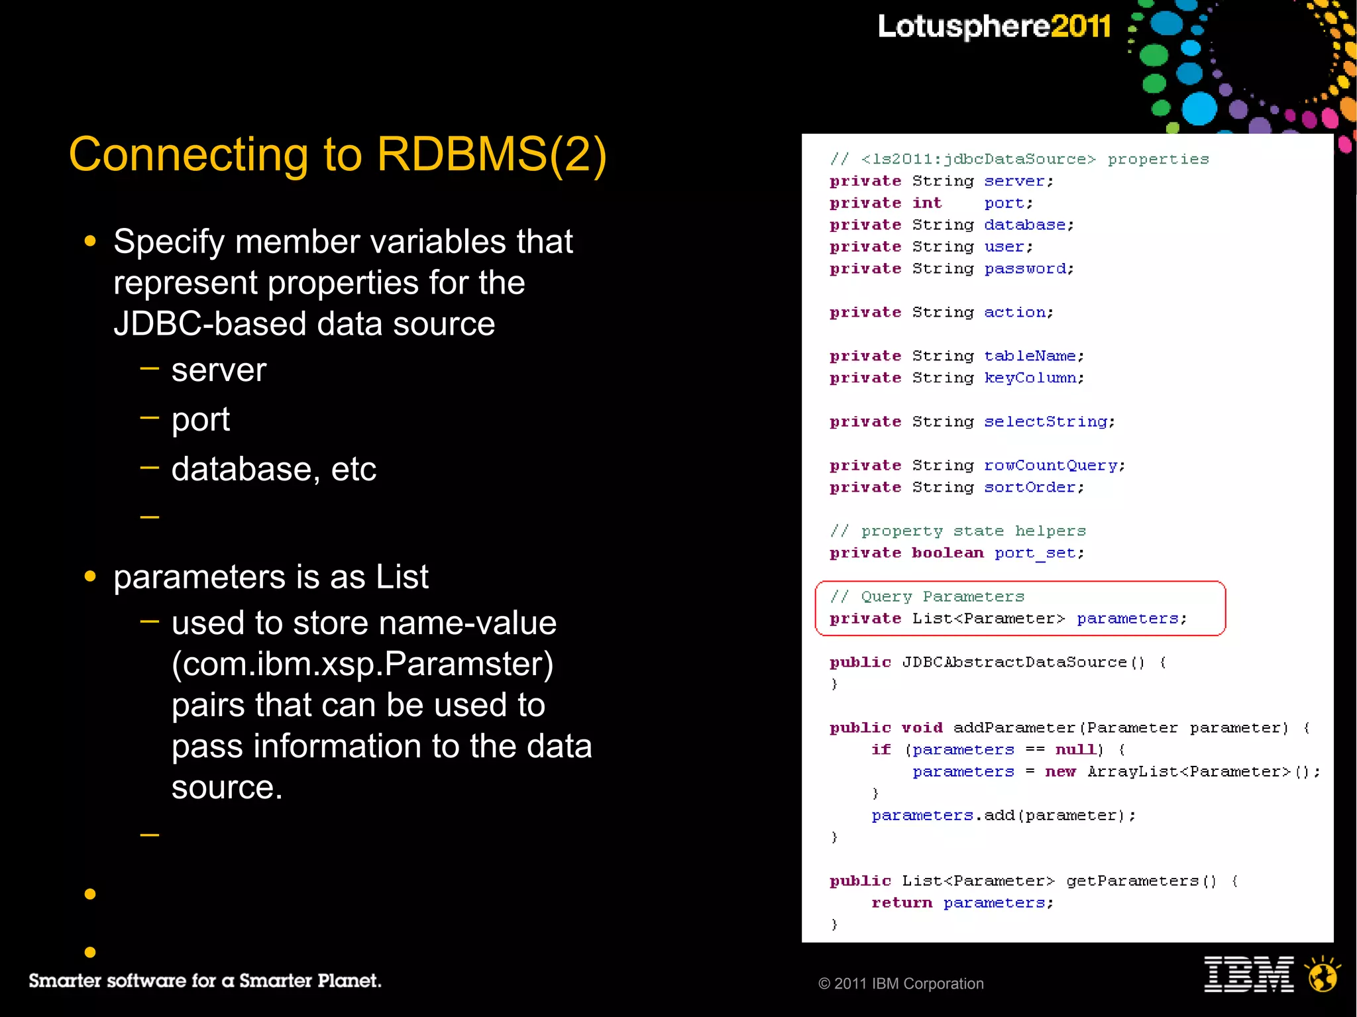Click the 'JDBC-based data source' line
1357x1017 pixels.
tap(304, 324)
